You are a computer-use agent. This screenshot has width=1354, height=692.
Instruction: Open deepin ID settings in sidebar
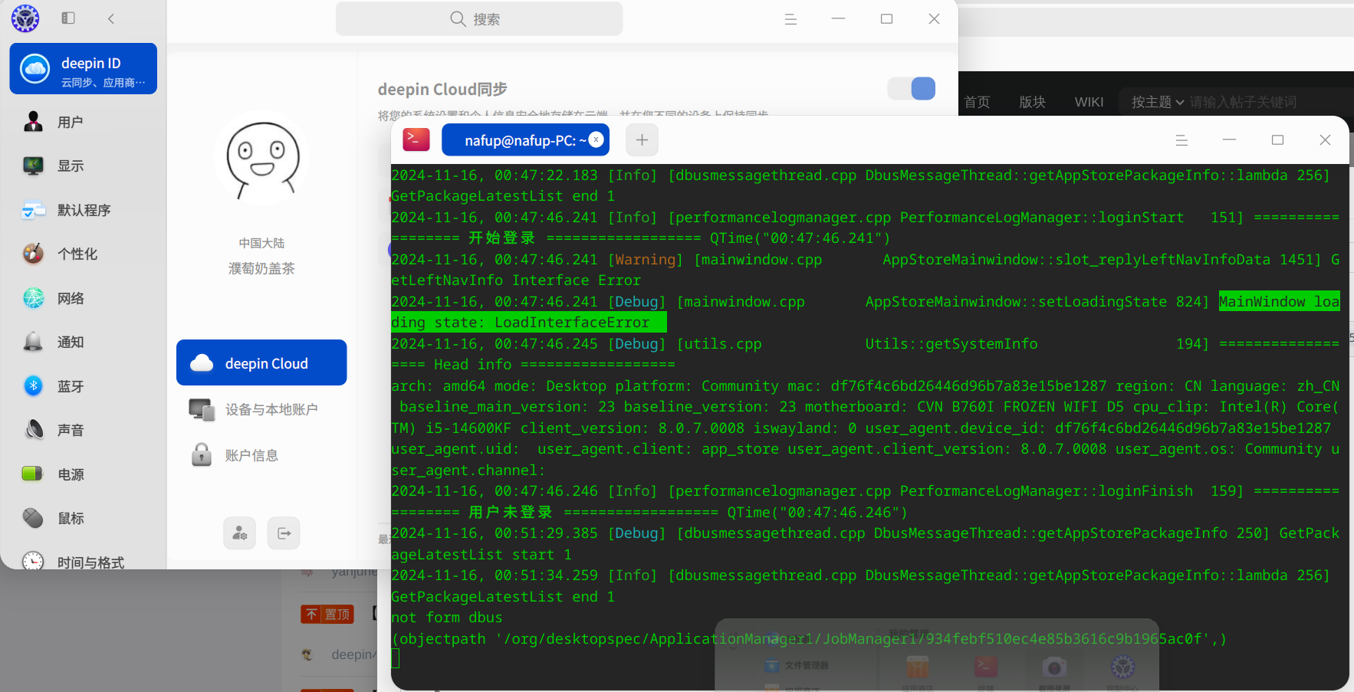coord(83,69)
